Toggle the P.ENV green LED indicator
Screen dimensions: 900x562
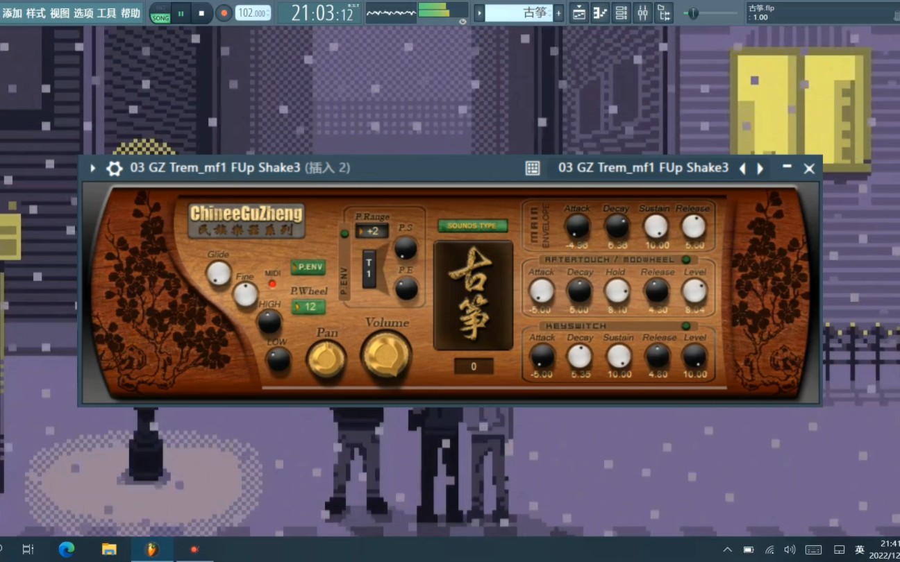[344, 234]
